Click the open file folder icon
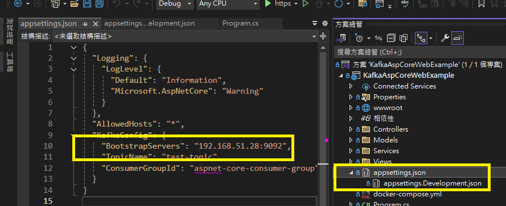This screenshot has height=206, width=506. (x=75, y=4)
